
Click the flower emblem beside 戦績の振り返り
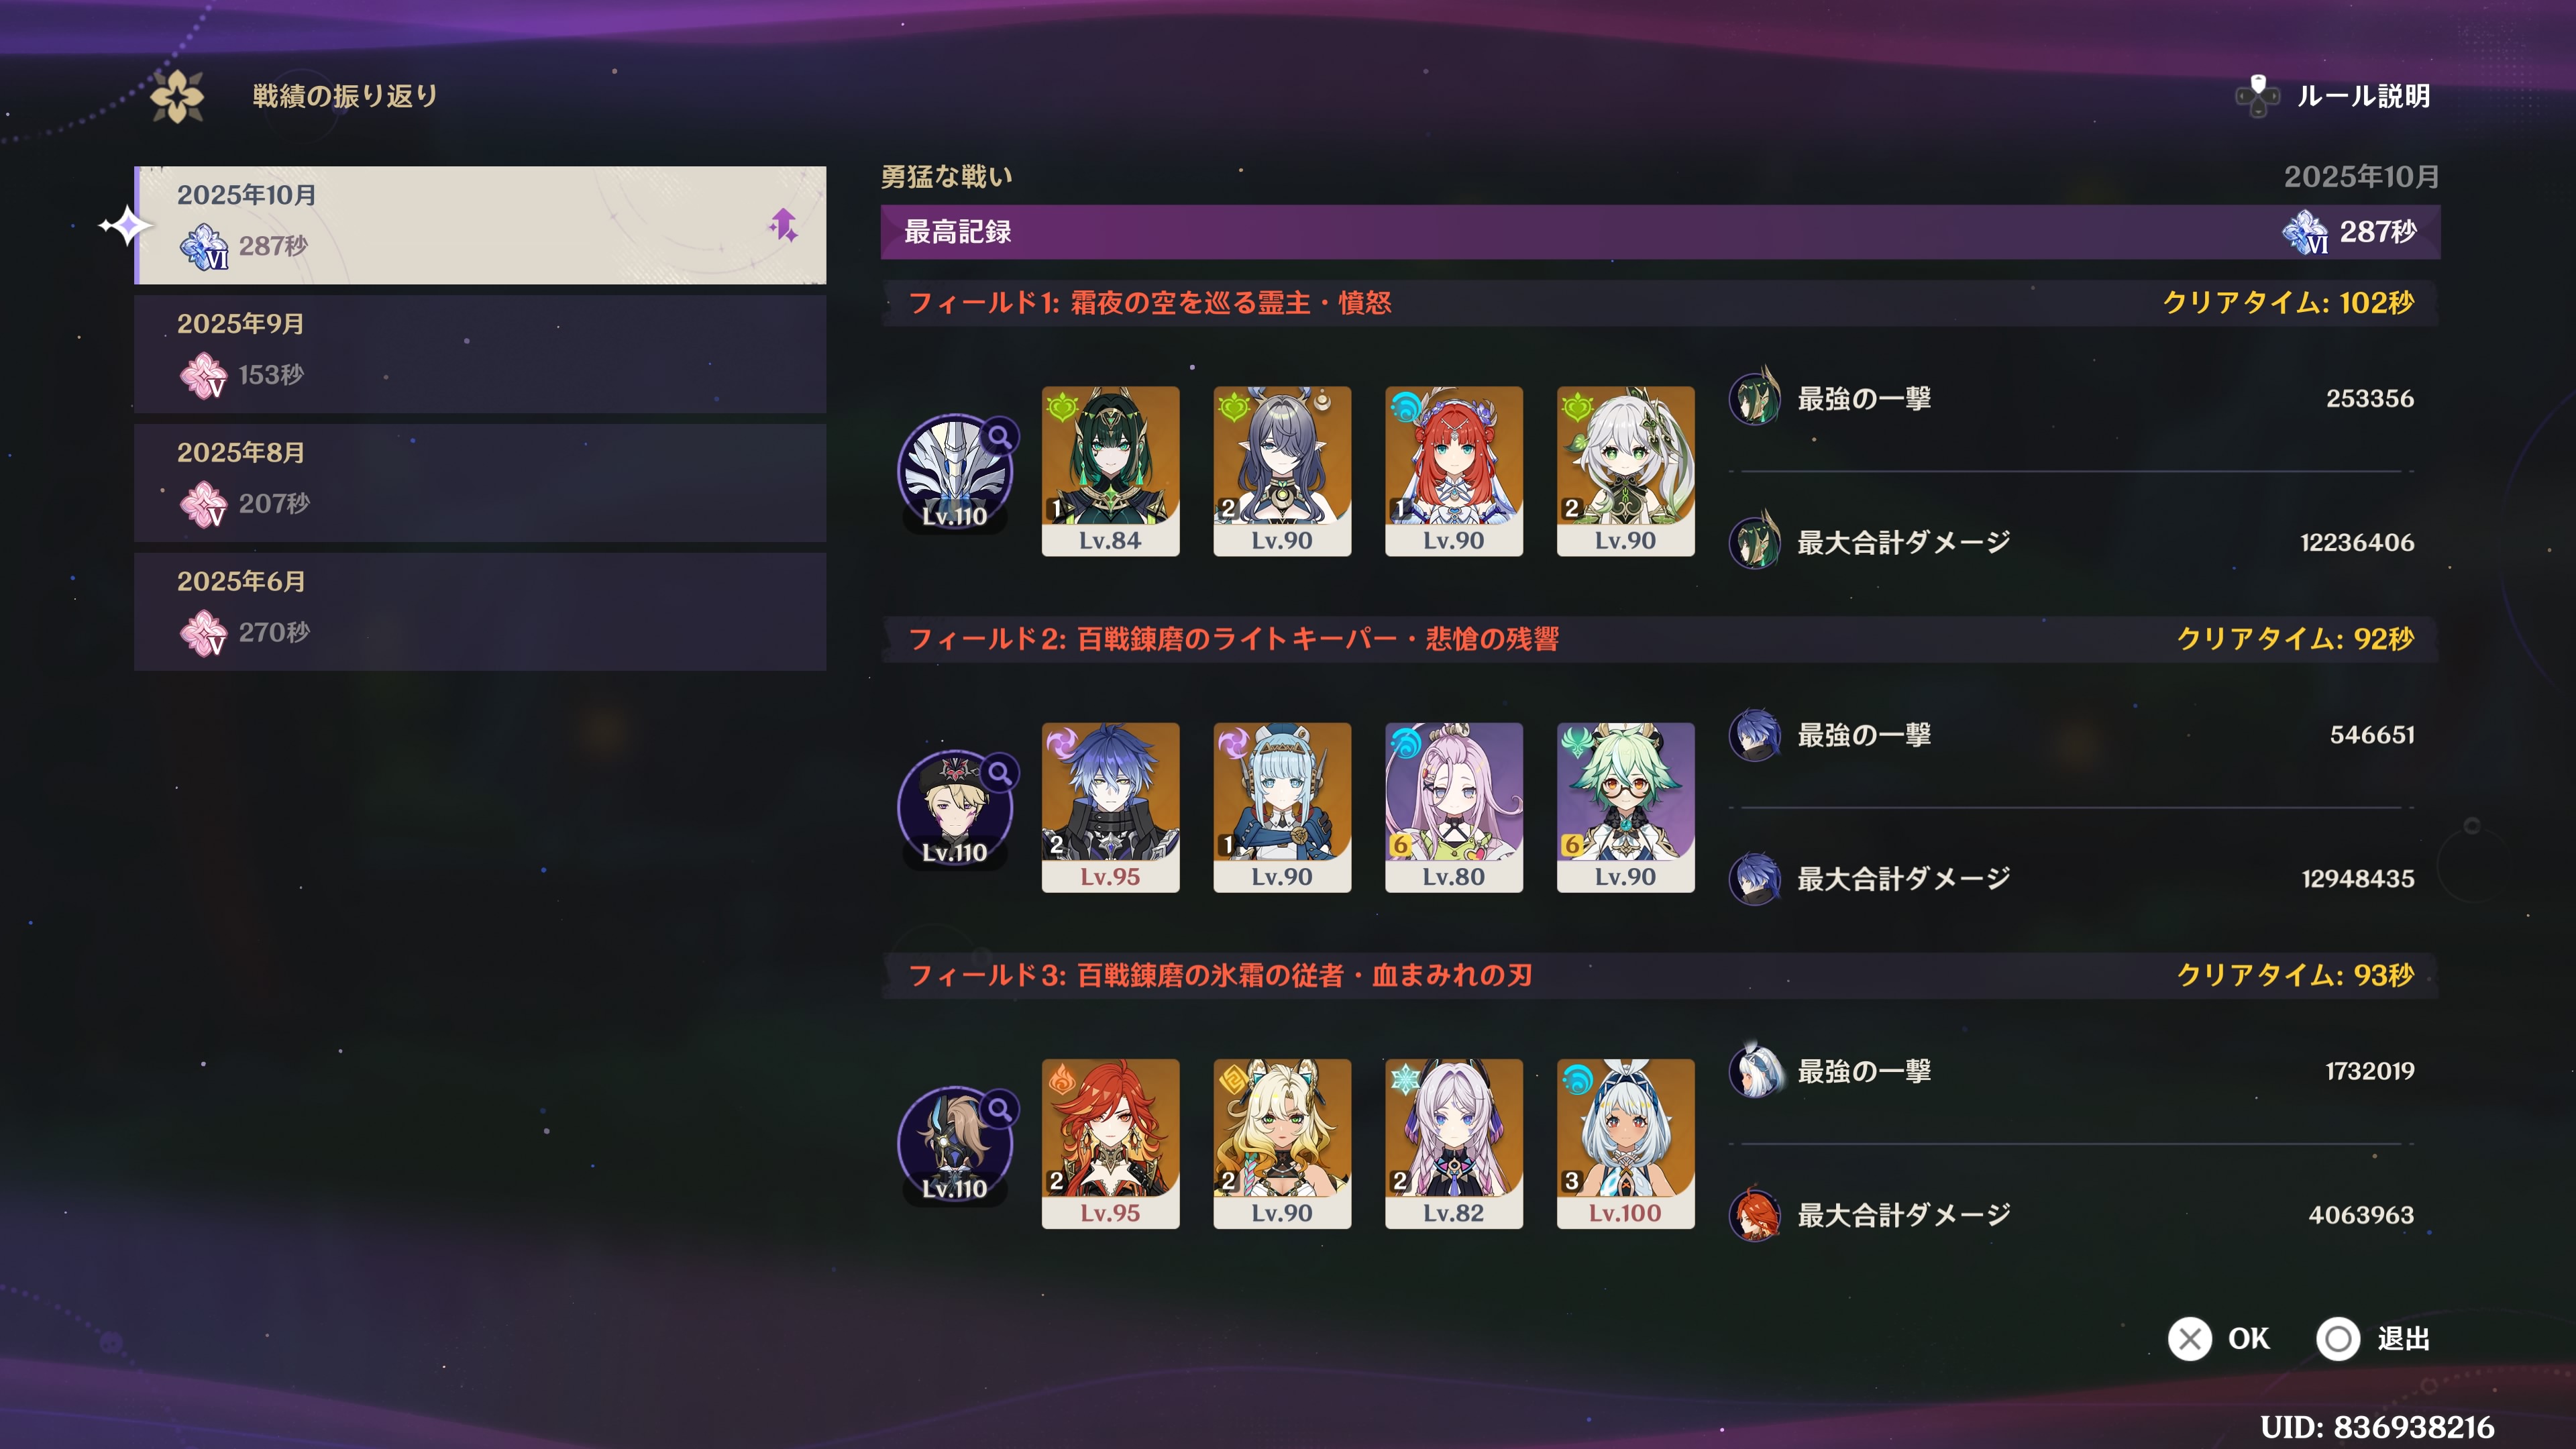(x=177, y=97)
